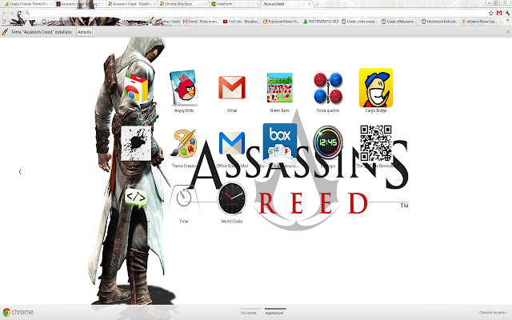This screenshot has height=320, width=512.
Task: Switch to the Chrome Web Store tab
Action: point(185,4)
